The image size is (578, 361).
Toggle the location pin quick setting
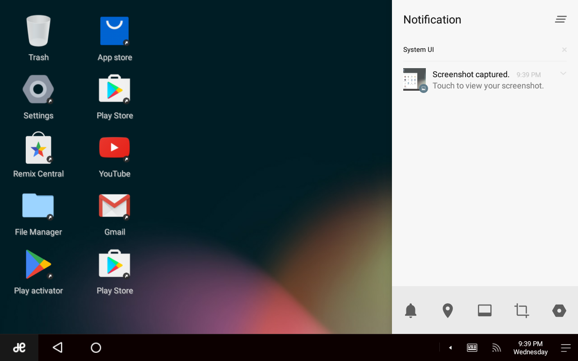coord(447,310)
